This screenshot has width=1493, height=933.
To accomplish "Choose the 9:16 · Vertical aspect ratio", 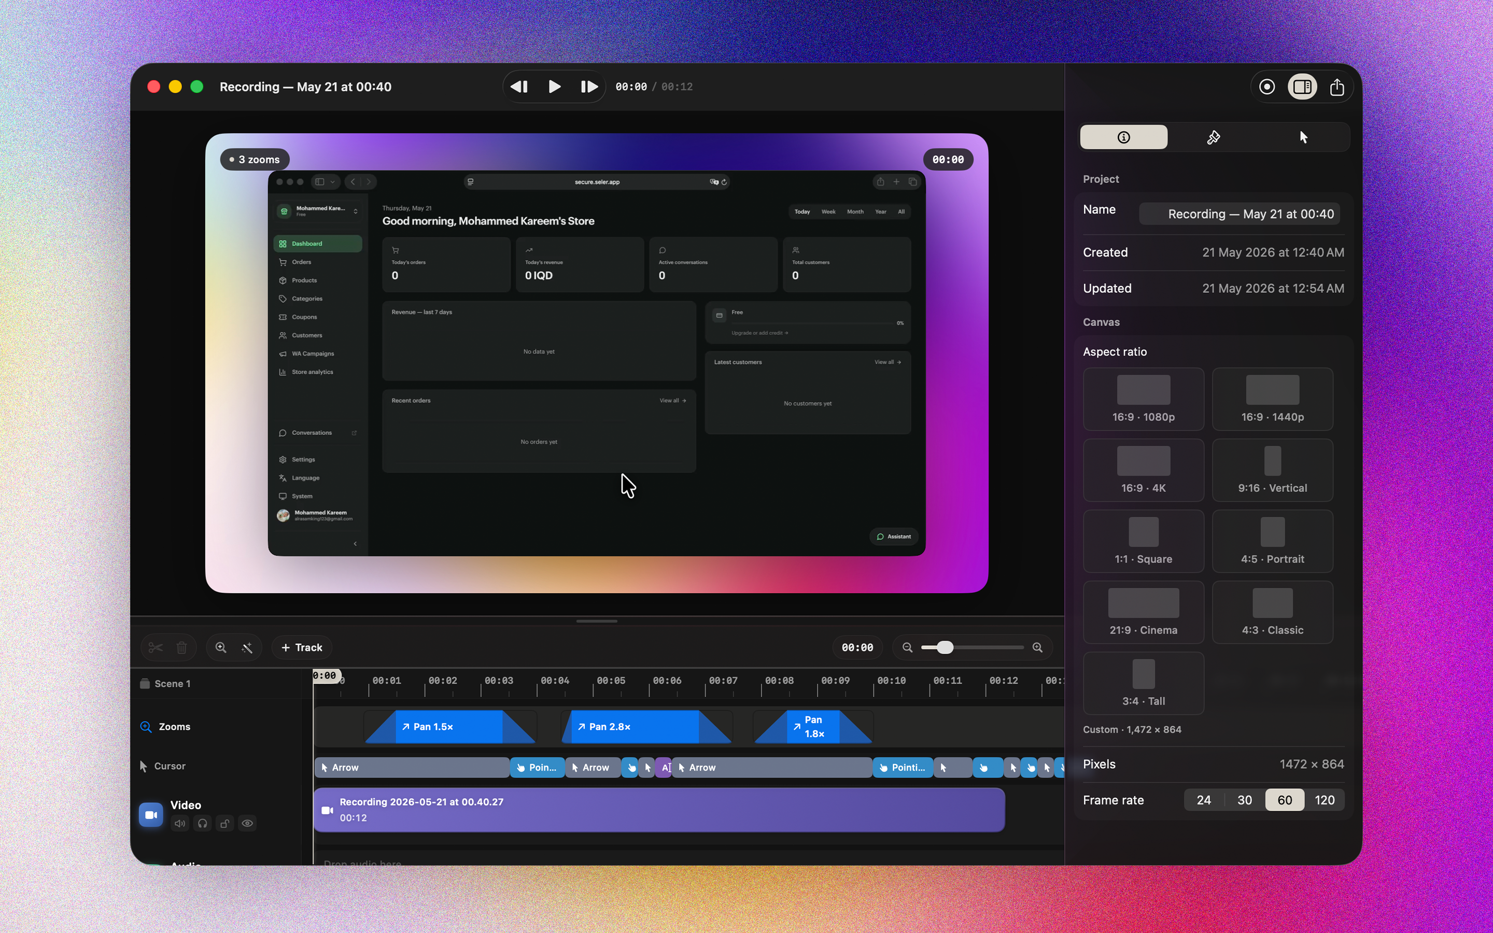I will [1272, 470].
